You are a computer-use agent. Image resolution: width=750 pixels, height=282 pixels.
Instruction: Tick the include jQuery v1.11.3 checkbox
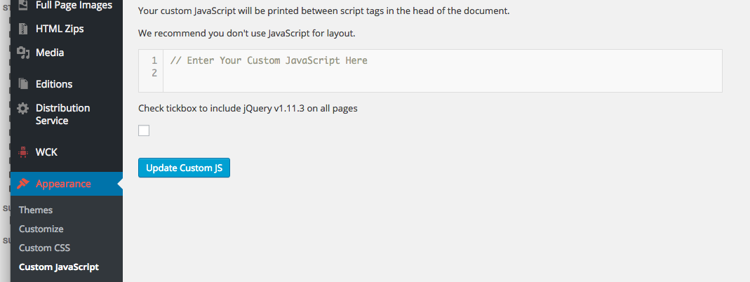[144, 130]
